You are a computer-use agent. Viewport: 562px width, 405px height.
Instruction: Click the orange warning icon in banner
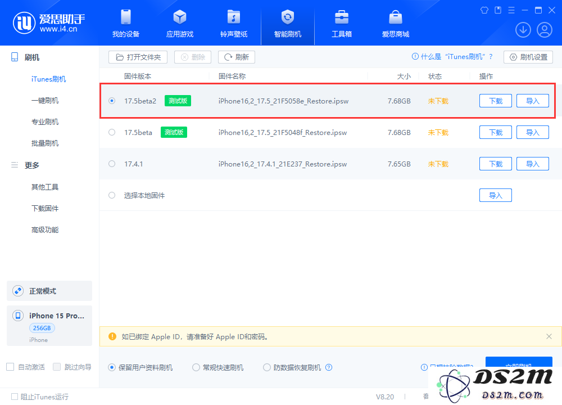(112, 336)
